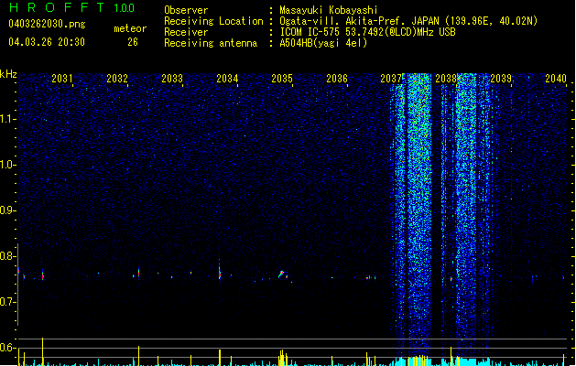Viewport: 576px width, 366px height.
Task: Click the 2031 time marker
Action: click(62, 79)
